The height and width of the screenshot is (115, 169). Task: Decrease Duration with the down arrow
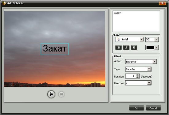click(138, 77)
